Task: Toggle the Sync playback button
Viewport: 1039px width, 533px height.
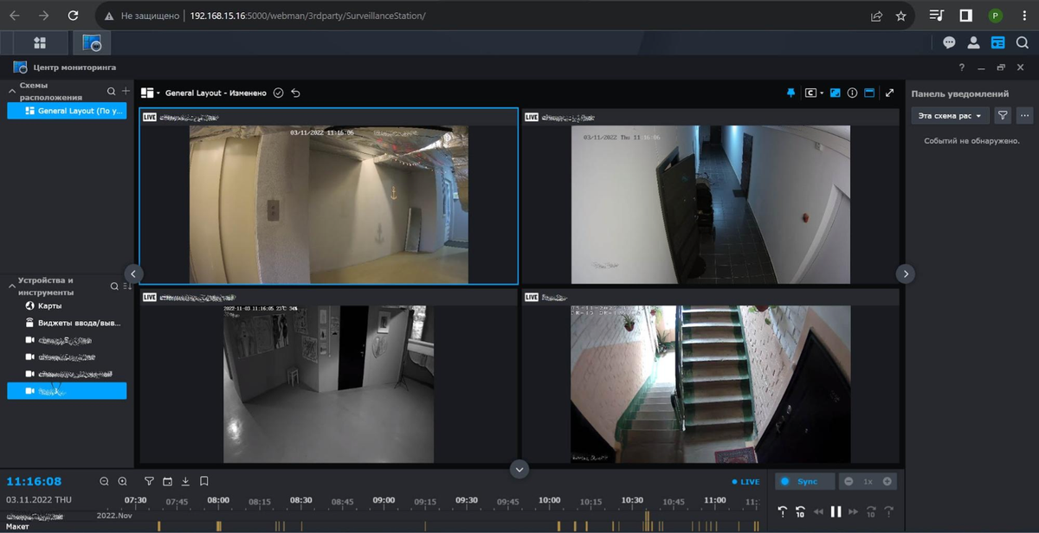Action: (805, 481)
